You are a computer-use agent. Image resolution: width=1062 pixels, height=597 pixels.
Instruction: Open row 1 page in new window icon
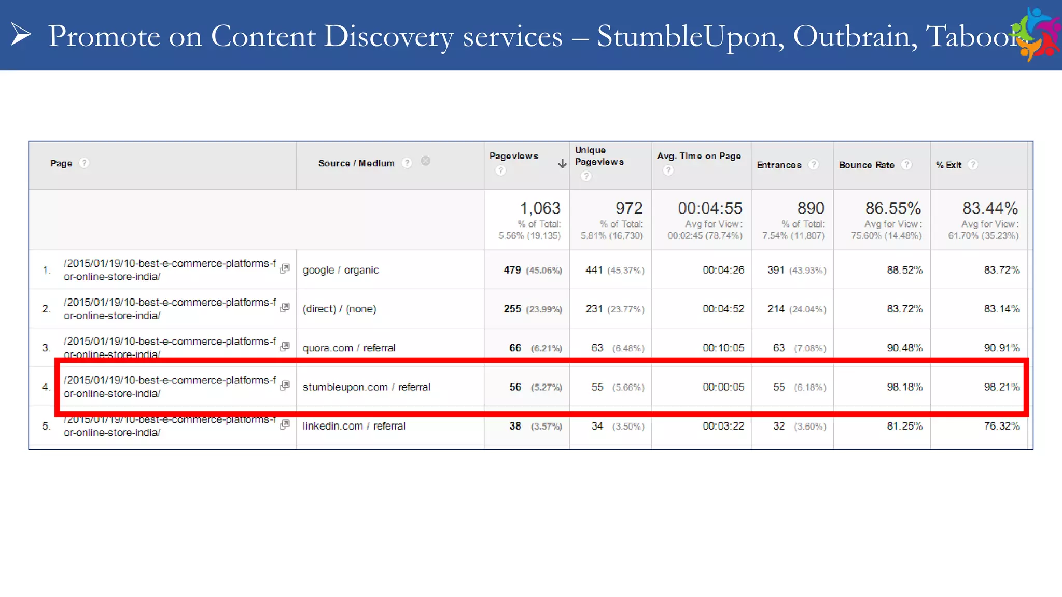click(285, 268)
